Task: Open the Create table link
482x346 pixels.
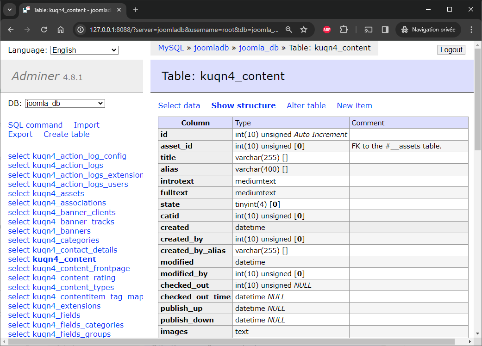Action: tap(66, 134)
